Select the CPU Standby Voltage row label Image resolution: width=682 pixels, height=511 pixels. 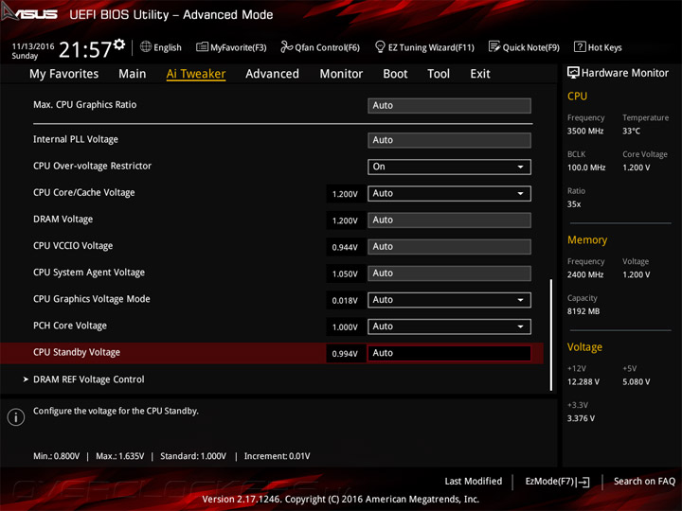tap(77, 352)
